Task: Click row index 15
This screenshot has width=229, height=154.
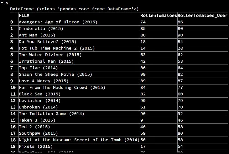Action: [14, 120]
